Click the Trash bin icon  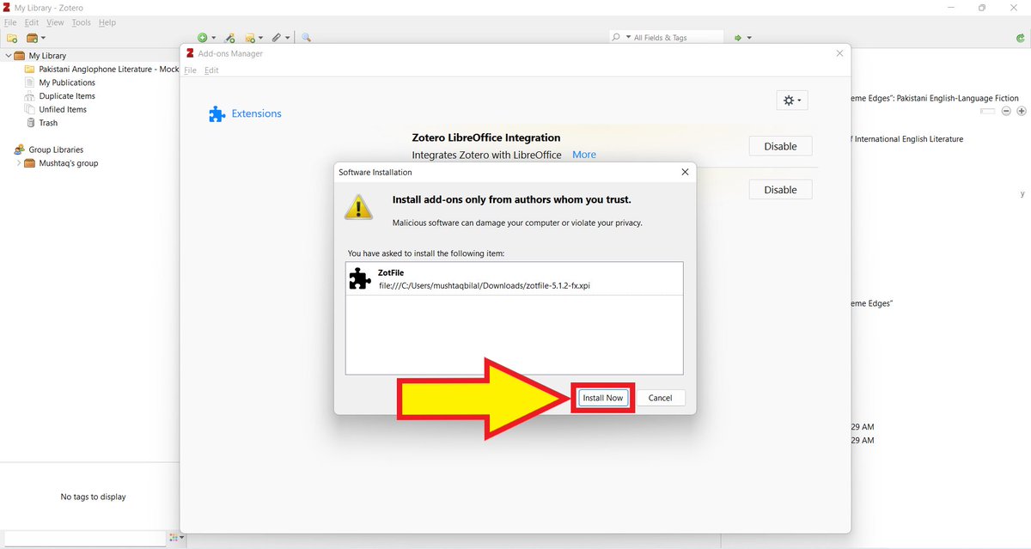pyautogui.click(x=30, y=123)
